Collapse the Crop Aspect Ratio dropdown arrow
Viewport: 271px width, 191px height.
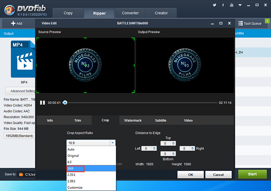coord(113,143)
